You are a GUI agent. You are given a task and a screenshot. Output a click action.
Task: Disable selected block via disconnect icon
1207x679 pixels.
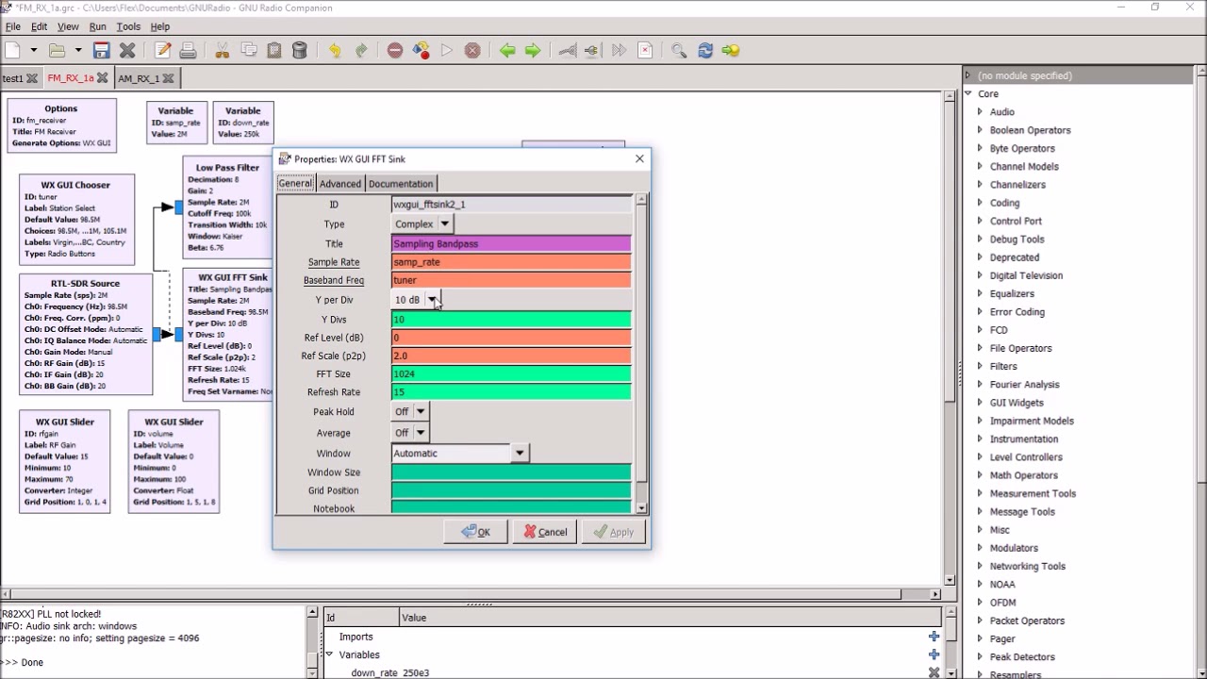[592, 50]
